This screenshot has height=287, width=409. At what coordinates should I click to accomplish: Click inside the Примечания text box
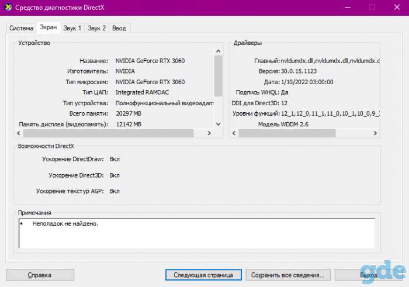click(x=197, y=233)
